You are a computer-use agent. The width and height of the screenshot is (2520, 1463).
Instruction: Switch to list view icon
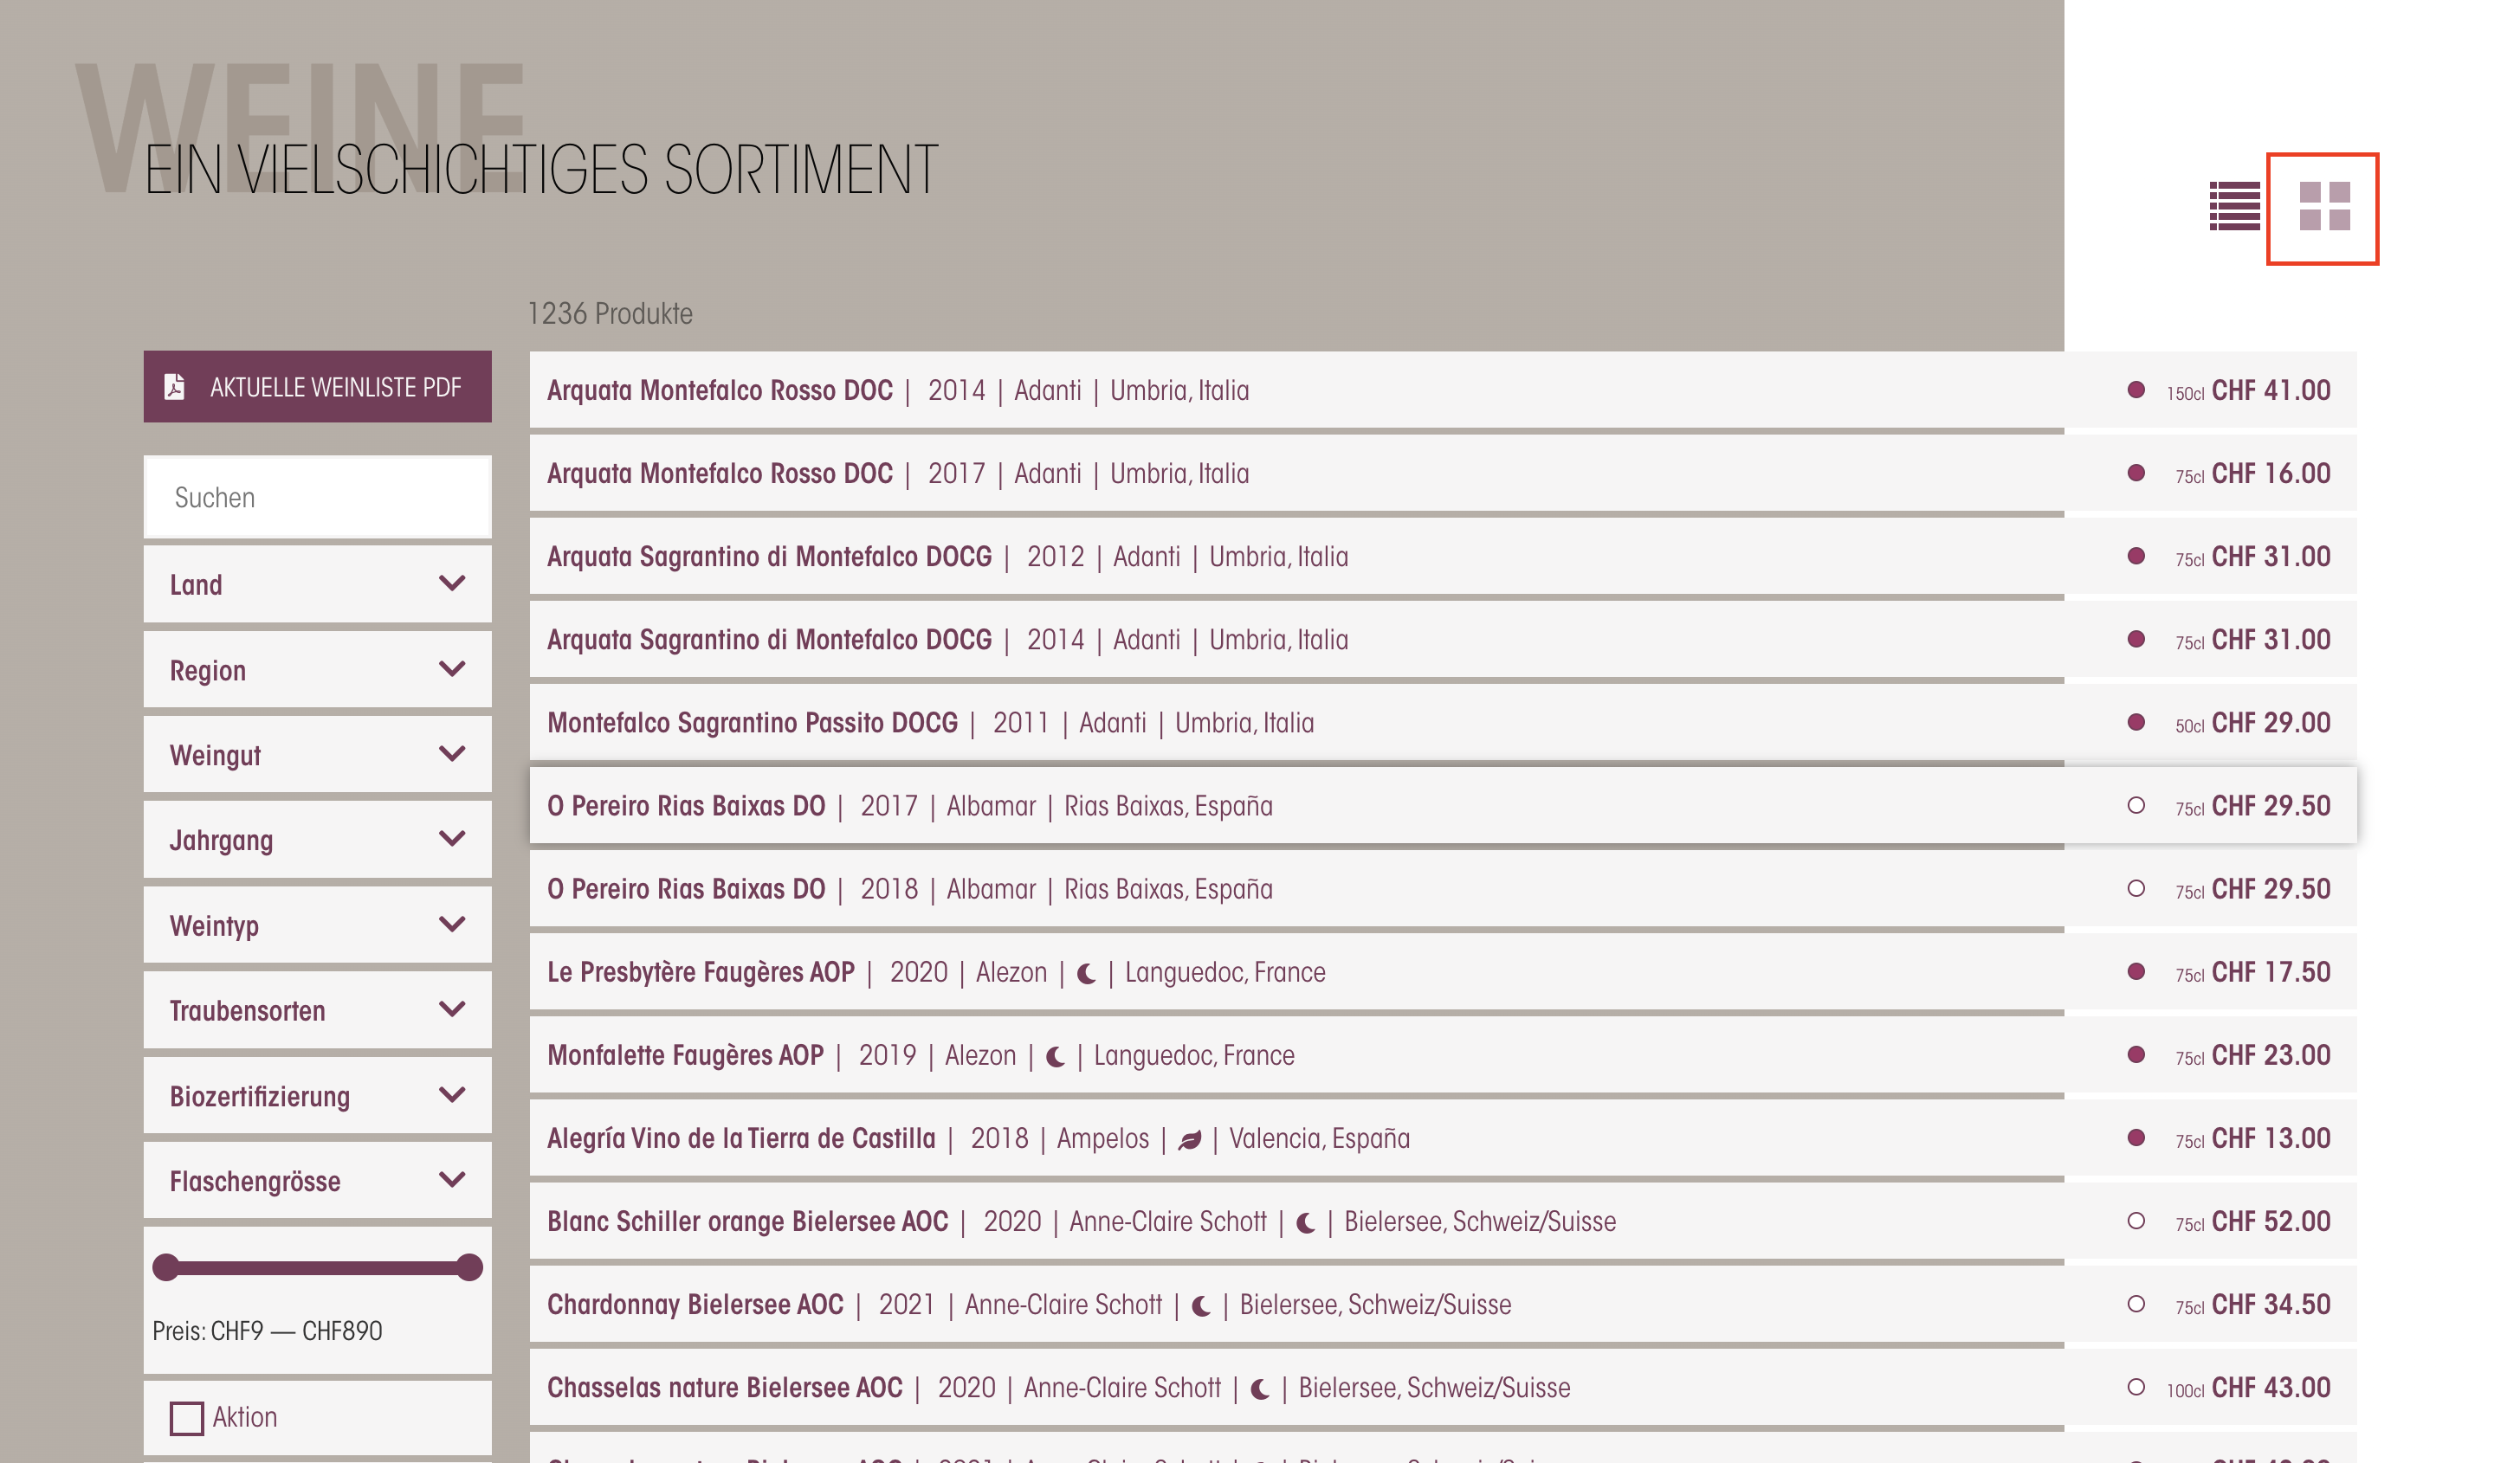pos(2234,206)
